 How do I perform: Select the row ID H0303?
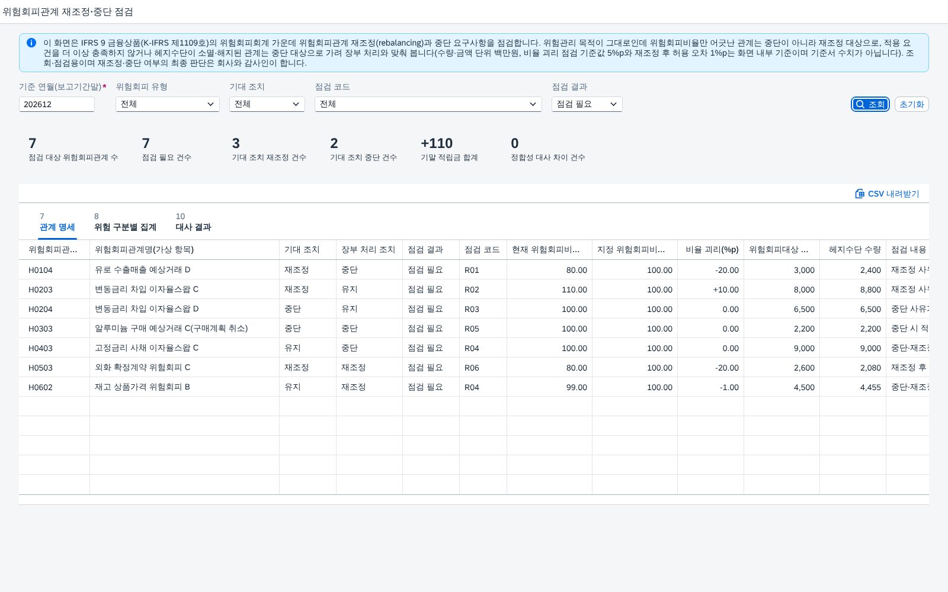[40, 329]
